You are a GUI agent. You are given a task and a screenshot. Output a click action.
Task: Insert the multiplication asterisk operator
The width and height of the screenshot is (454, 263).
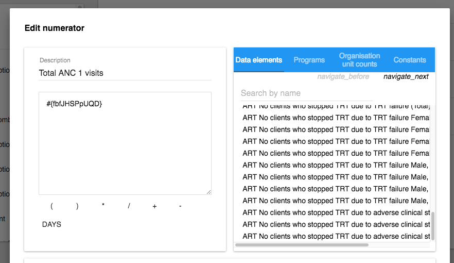point(103,206)
